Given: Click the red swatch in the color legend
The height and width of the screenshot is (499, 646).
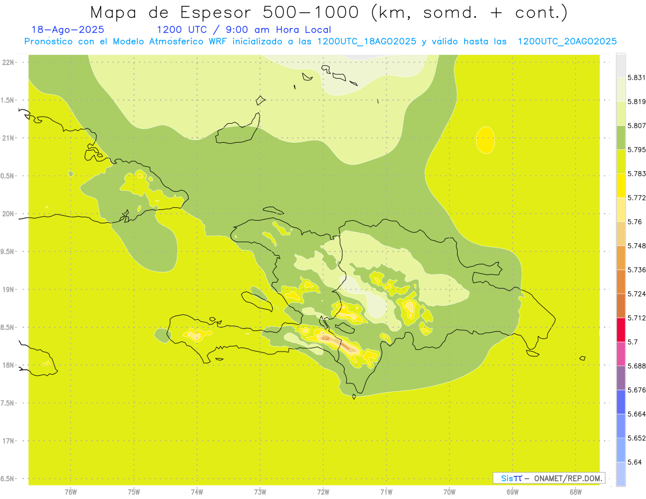Looking at the screenshot, I should coord(621,329).
